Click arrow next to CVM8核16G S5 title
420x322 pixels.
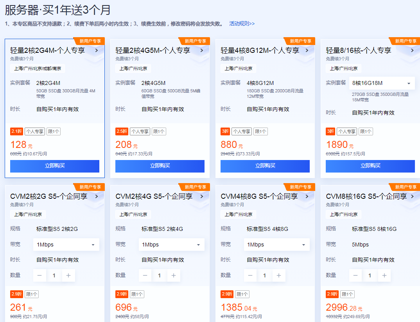pyautogui.click(x=412, y=196)
